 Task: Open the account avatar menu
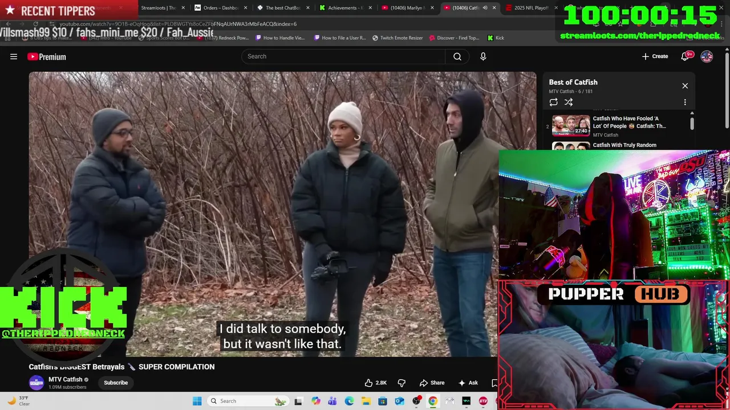pos(707,56)
